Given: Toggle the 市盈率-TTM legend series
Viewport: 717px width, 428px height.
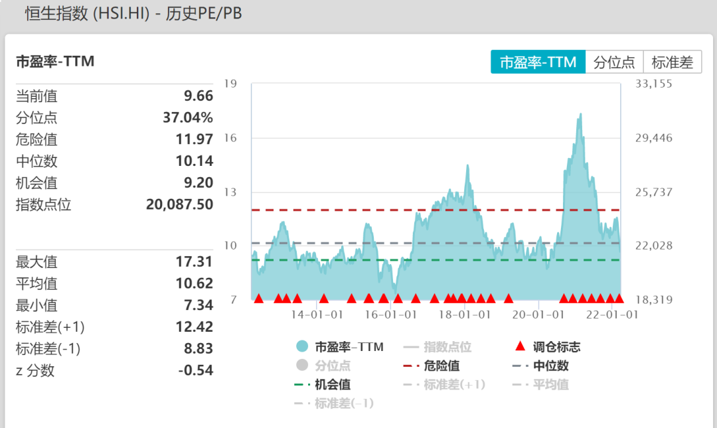Looking at the screenshot, I should pyautogui.click(x=340, y=346).
